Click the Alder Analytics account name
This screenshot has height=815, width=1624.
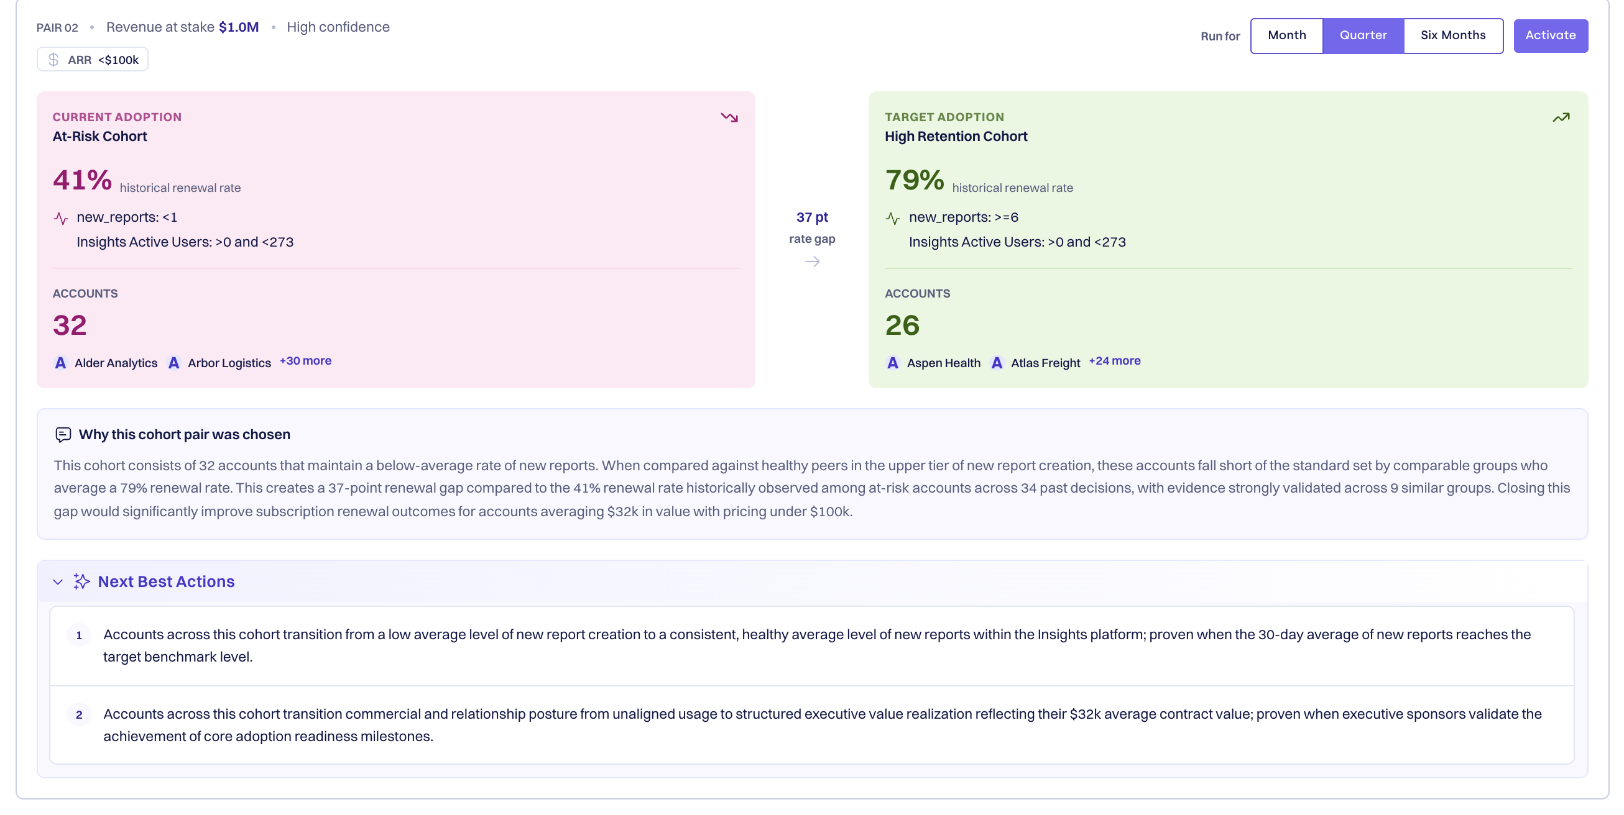pos(116,363)
